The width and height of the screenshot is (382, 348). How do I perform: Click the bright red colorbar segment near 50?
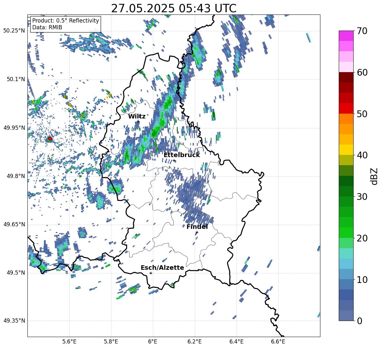pos(346,108)
